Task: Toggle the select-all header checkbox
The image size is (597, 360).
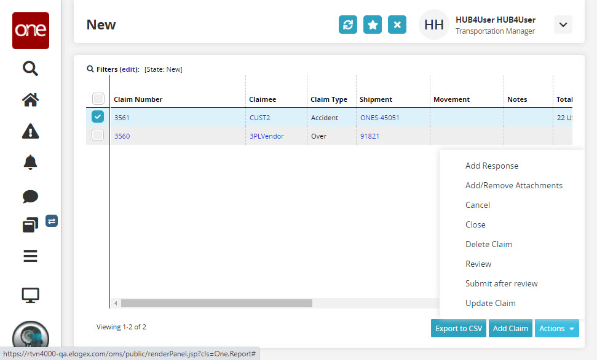Action: (98, 99)
